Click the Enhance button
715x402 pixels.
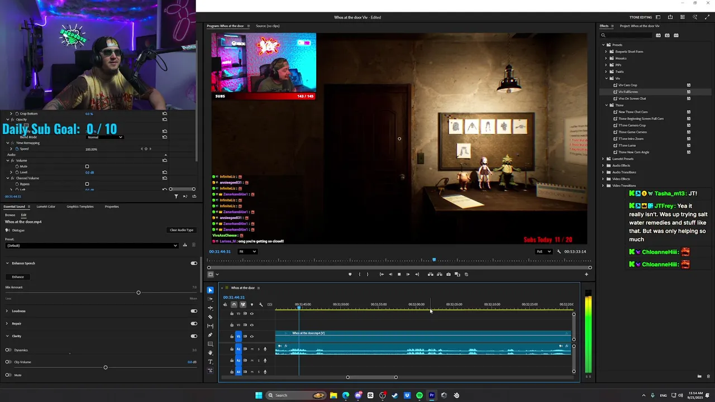coord(18,277)
